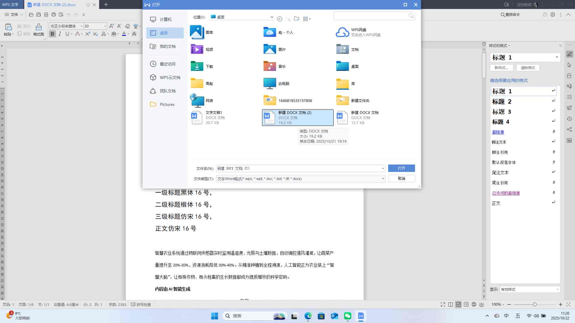Click 新样式 button in styles panel
Screen dimensions: 575x323
point(501,68)
